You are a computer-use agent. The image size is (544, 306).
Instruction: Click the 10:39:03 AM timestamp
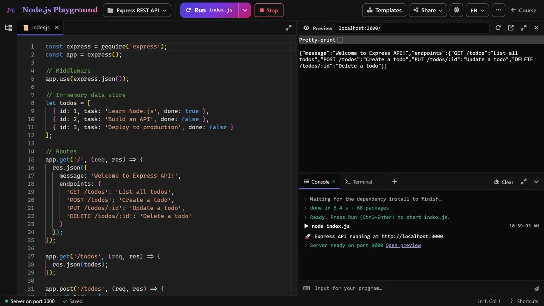tap(524, 226)
